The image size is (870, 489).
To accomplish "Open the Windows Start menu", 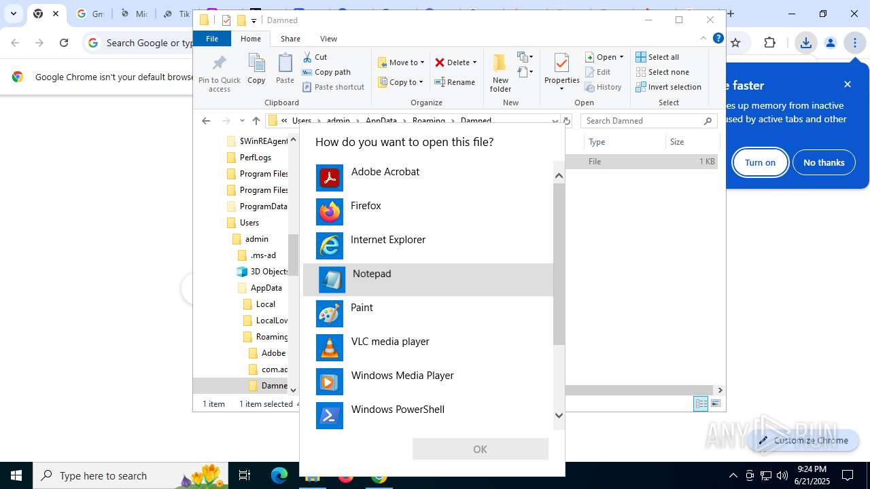I will click(16, 475).
